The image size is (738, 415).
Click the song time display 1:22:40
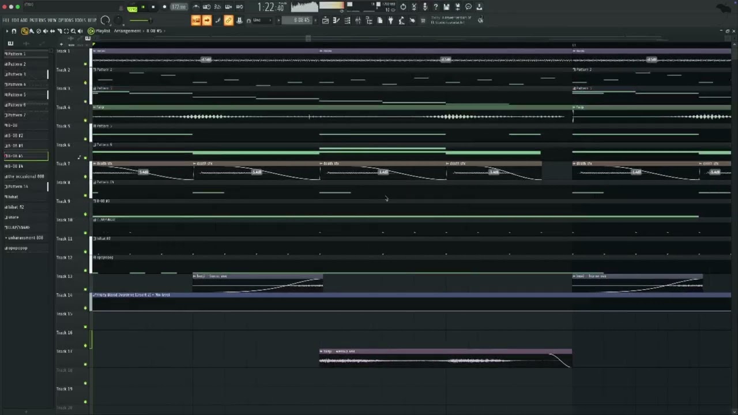click(271, 7)
